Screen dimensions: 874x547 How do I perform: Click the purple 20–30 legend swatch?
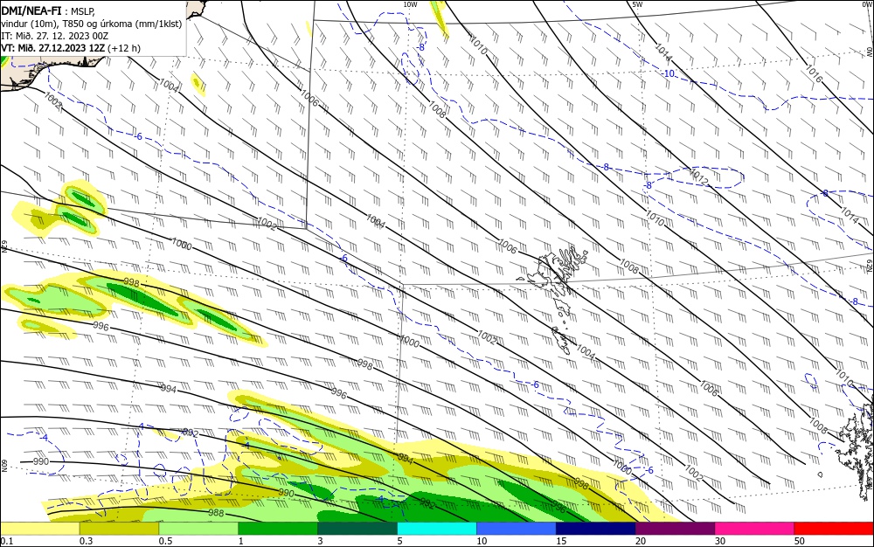pyautogui.click(x=675, y=529)
